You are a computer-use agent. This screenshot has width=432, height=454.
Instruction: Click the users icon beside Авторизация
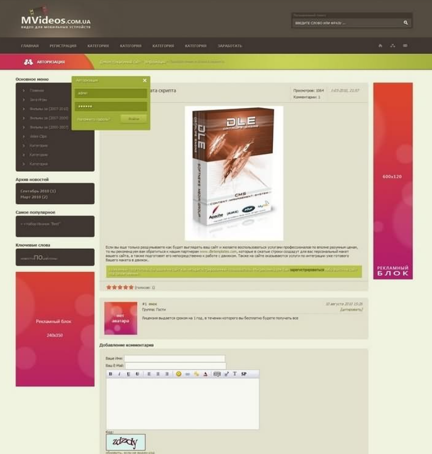[28, 62]
